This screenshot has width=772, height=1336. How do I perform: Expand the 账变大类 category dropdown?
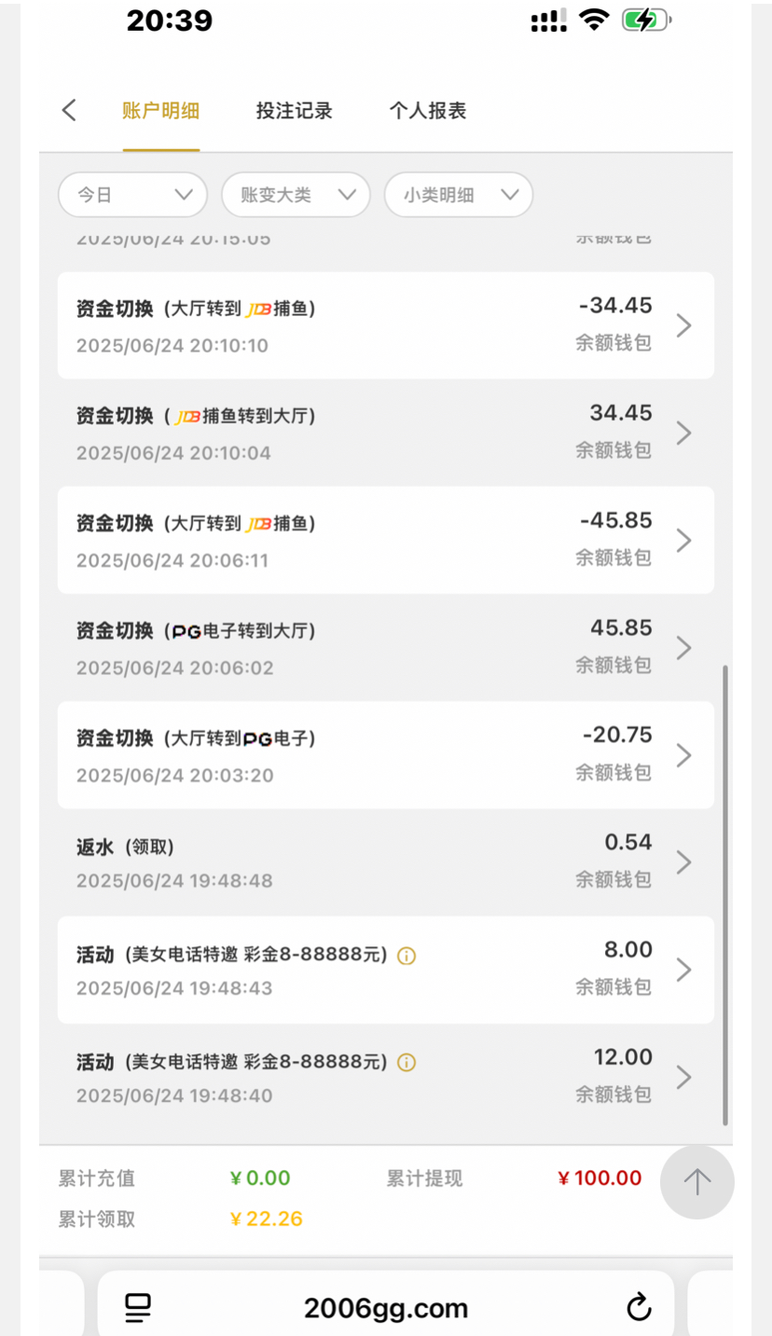click(296, 195)
